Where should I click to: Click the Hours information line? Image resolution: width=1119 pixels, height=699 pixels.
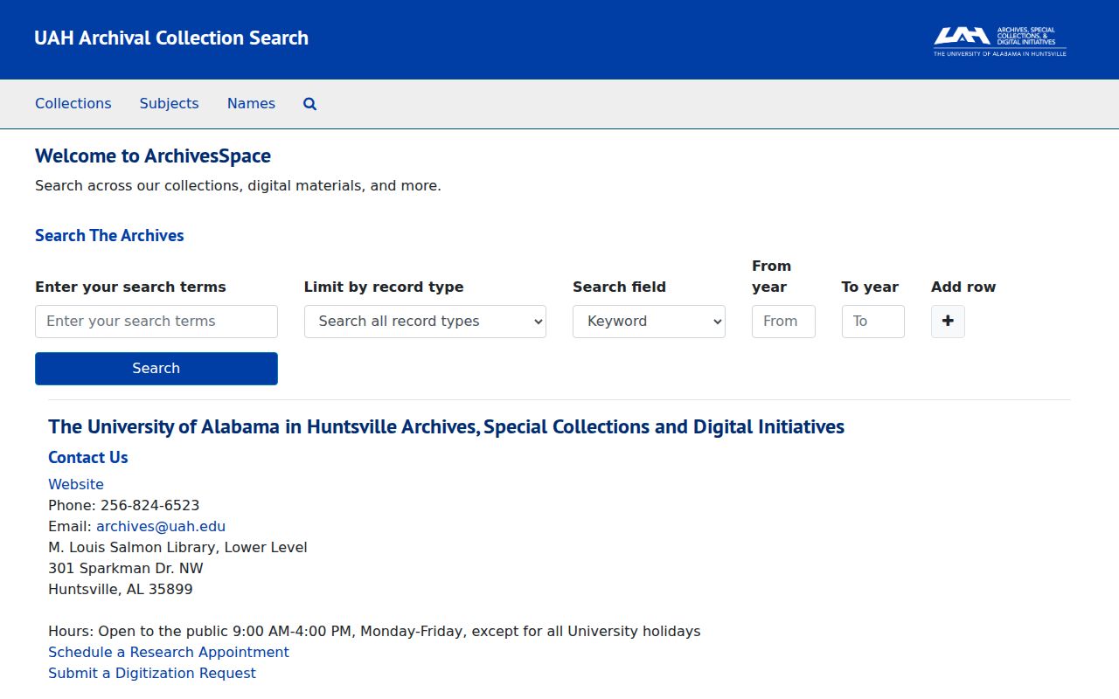[x=374, y=631]
